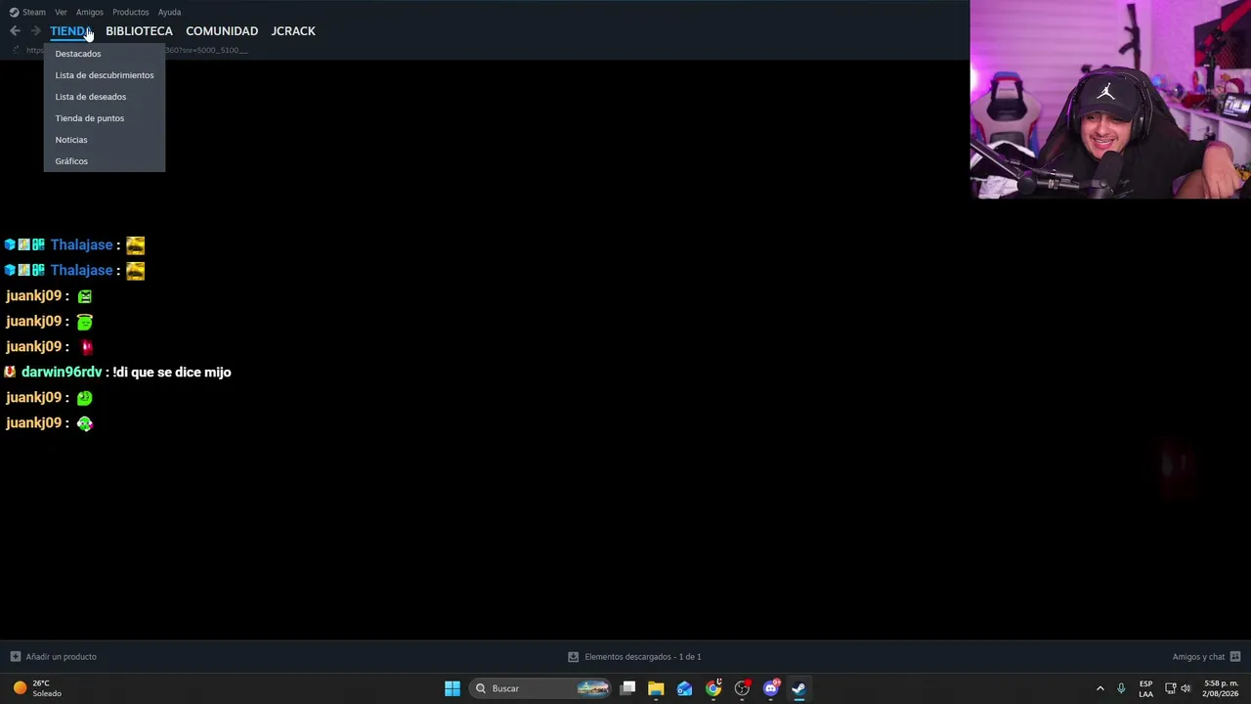Image resolution: width=1251 pixels, height=704 pixels.
Task: Open the Amigos y chat panel
Action: [x=1207, y=657]
